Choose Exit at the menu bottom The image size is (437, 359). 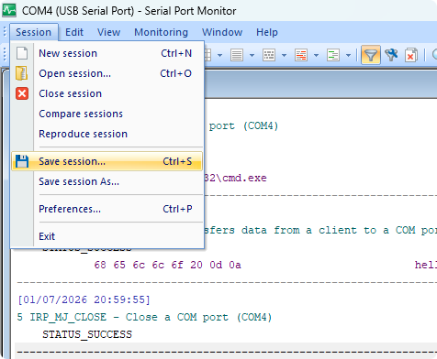[106, 236]
